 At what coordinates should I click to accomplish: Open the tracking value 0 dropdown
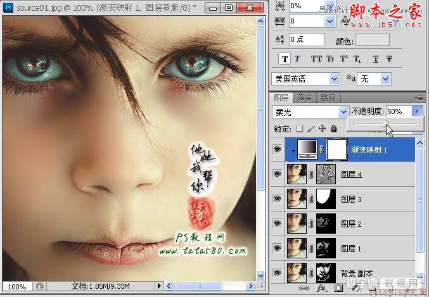[330, 21]
